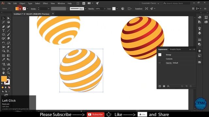Select the Shaper tool
The image size is (209, 117).
point(4,38)
